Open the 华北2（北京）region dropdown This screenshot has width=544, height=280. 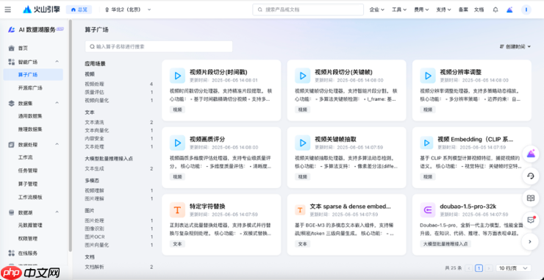tap(127, 10)
